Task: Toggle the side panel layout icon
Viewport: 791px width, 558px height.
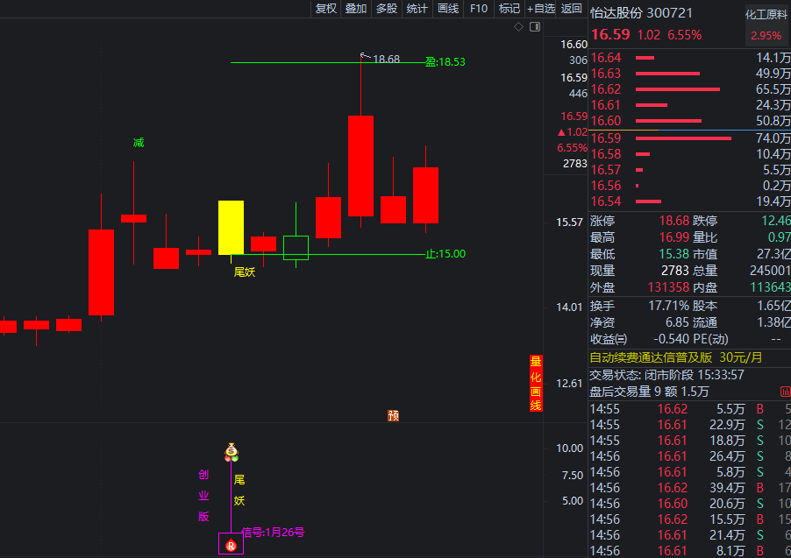Action: tap(533, 27)
